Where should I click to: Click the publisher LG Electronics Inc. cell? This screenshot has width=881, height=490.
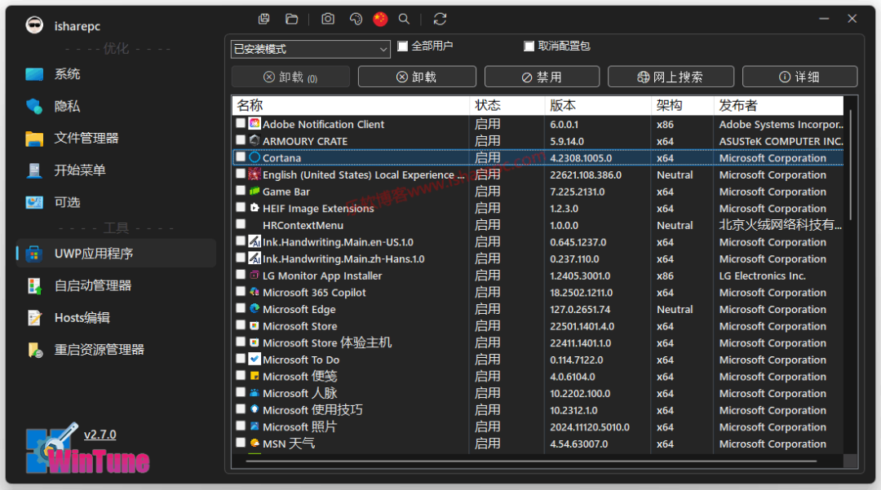click(x=762, y=276)
